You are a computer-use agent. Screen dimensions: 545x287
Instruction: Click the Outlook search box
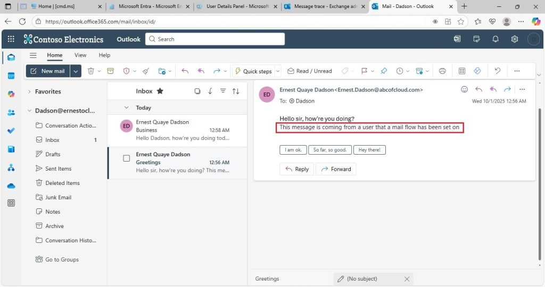[215, 39]
